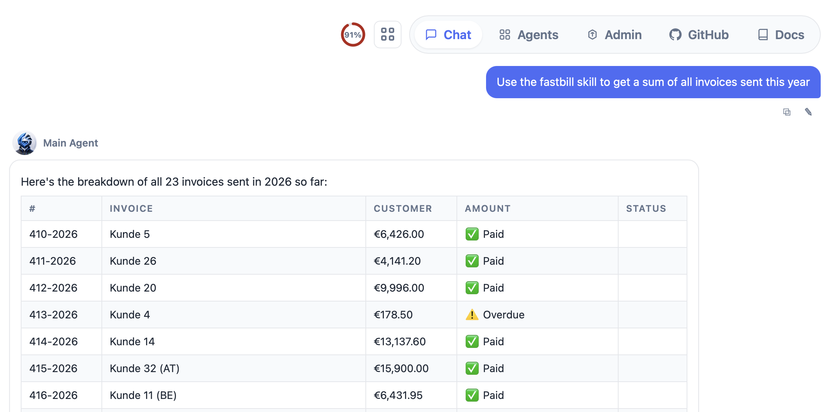The image size is (833, 412).
Task: Click the €9,996.00 amount
Action: (x=399, y=288)
